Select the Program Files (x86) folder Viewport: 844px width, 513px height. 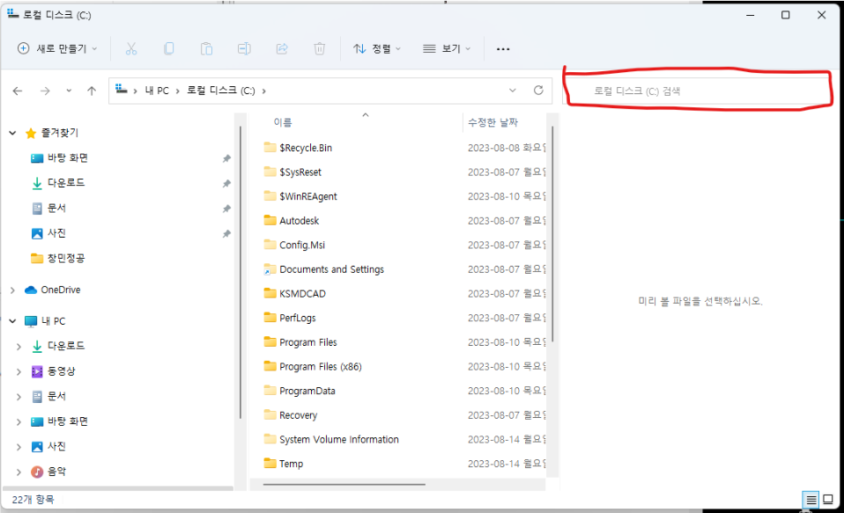[313, 367]
